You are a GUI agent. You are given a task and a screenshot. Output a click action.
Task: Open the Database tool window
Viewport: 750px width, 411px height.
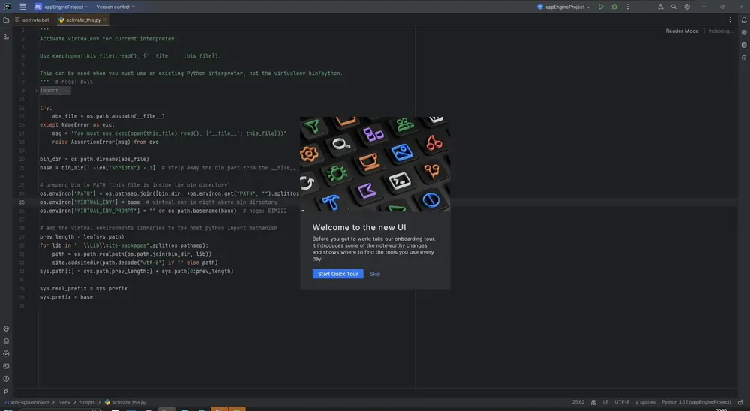744,45
